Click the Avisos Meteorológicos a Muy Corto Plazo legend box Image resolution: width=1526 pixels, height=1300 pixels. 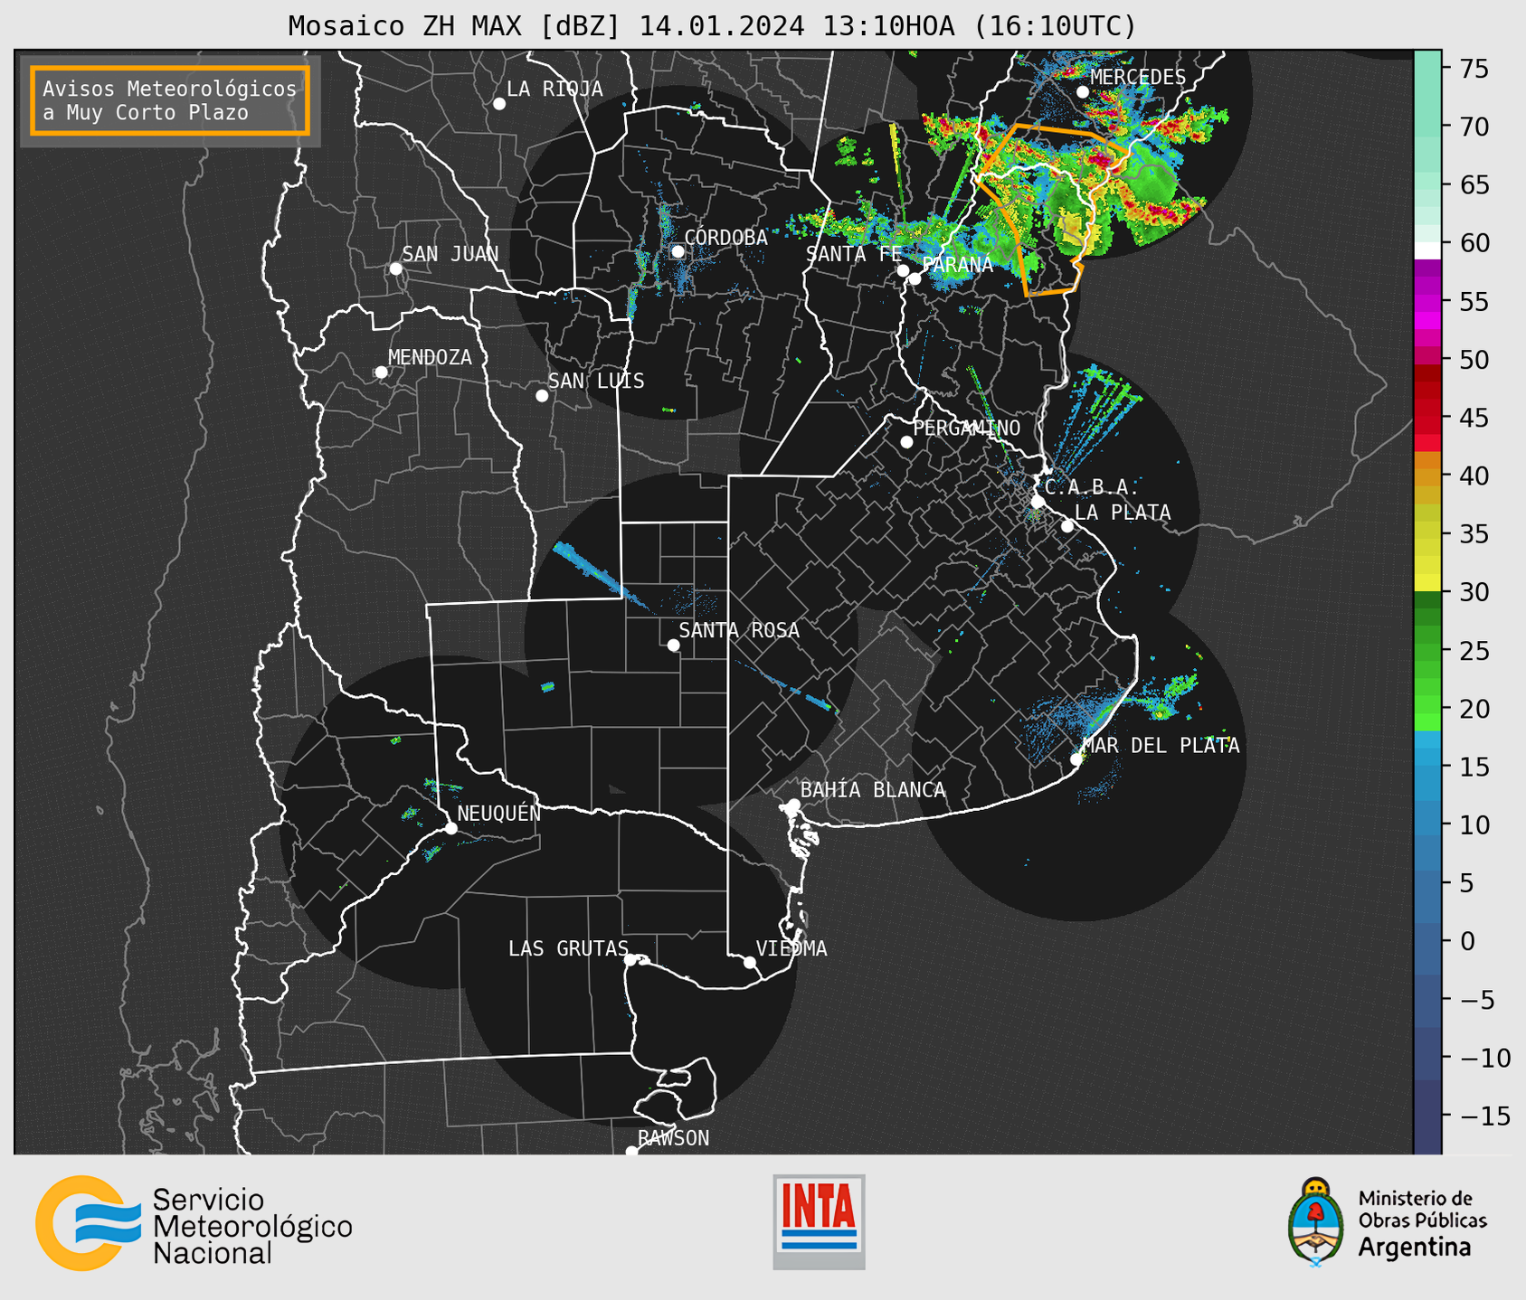(x=170, y=100)
